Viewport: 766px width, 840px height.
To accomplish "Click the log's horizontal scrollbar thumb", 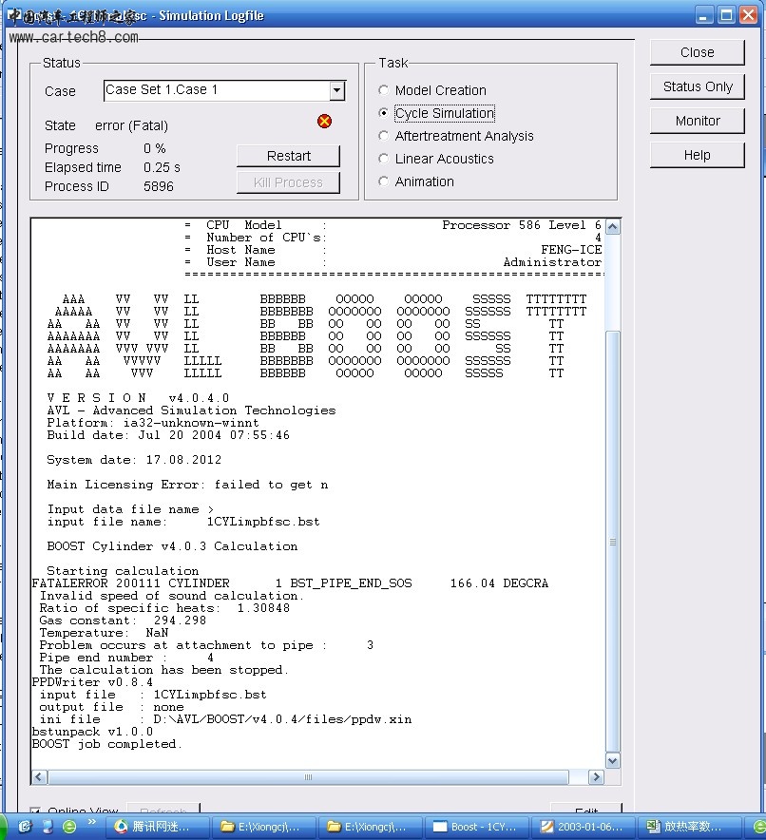I will coord(308,776).
